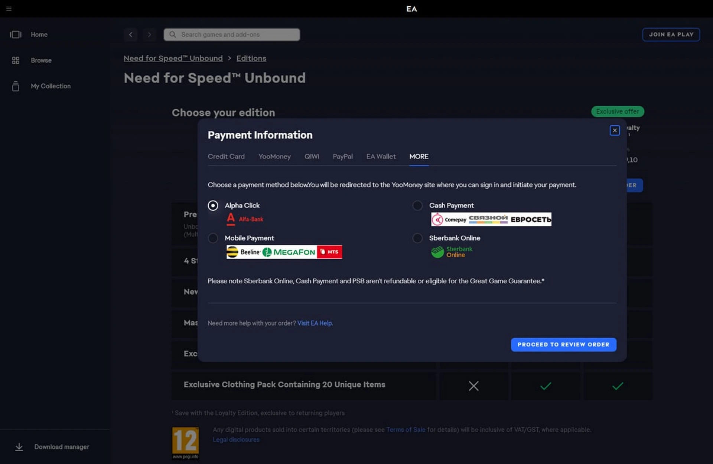Open the Editions breadcrumb link
Image resolution: width=713 pixels, height=464 pixels.
(251, 58)
